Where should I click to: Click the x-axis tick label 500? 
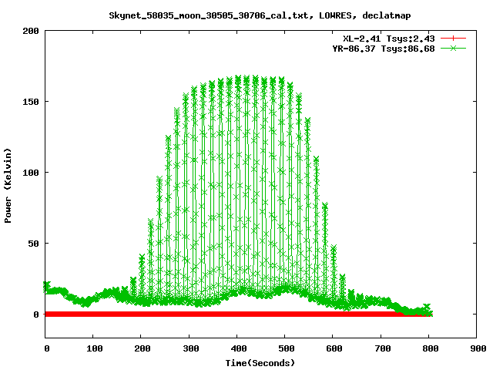pos(287,348)
